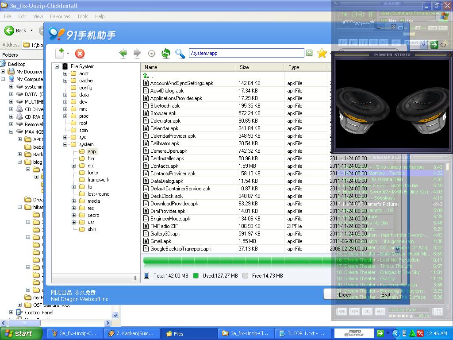Open the 7. Kaoken Winamp taskbar item

point(132,333)
